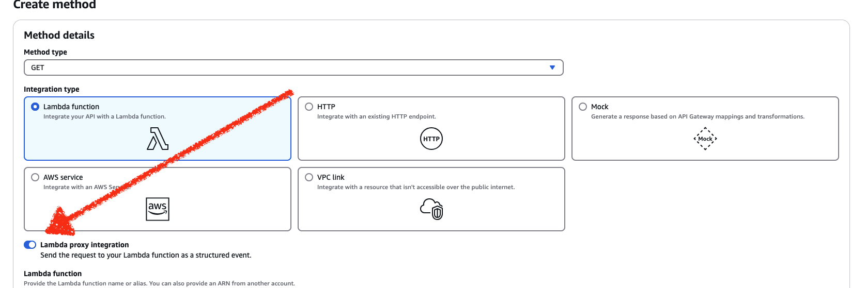Viewport: 866px width, 288px height.
Task: Select the Lambda function radio button
Action: [x=35, y=107]
